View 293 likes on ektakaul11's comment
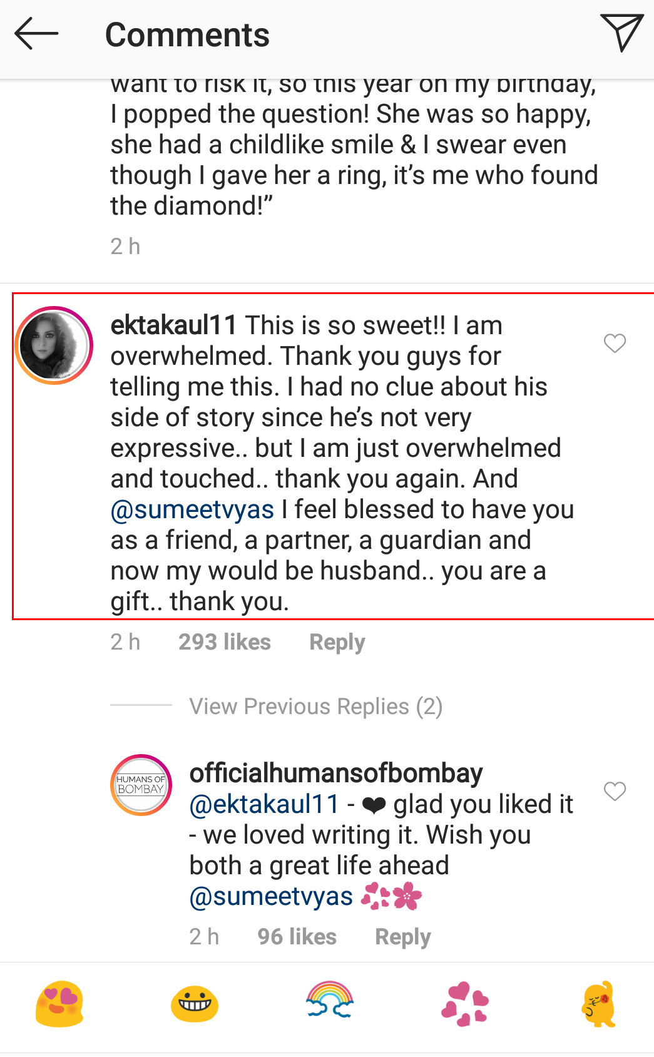The width and height of the screenshot is (654, 1057). click(224, 641)
